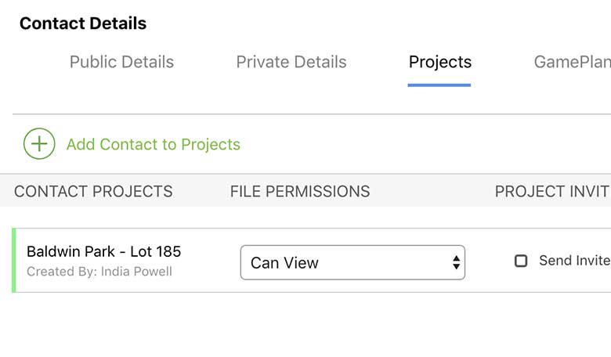Screen dimensions: 611x357
Task: Check the Send Invite checkbox
Action: click(x=521, y=261)
